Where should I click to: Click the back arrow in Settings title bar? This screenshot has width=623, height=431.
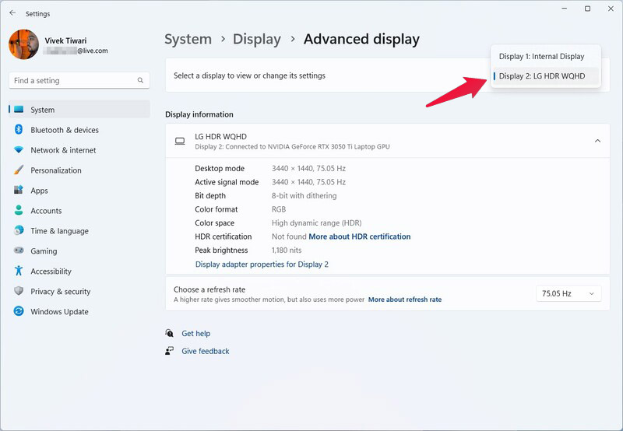pyautogui.click(x=12, y=13)
